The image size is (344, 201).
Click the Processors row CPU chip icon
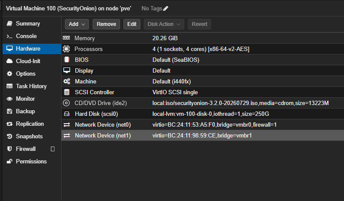[x=66, y=49]
